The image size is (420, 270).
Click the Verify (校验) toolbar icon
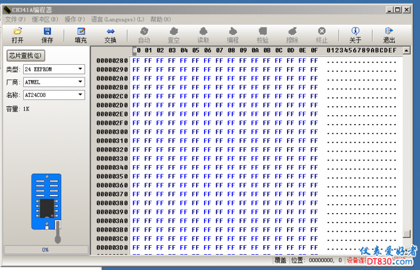[x=262, y=32]
